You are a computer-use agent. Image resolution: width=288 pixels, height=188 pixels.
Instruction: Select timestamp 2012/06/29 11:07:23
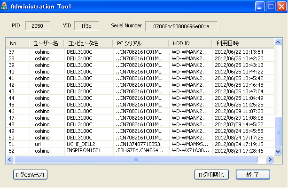(239, 111)
